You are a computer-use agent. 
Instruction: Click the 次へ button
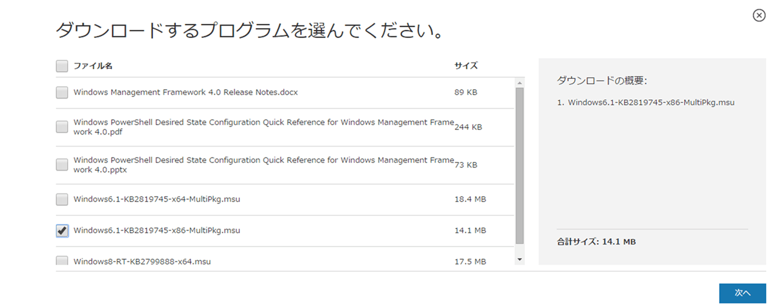(742, 293)
